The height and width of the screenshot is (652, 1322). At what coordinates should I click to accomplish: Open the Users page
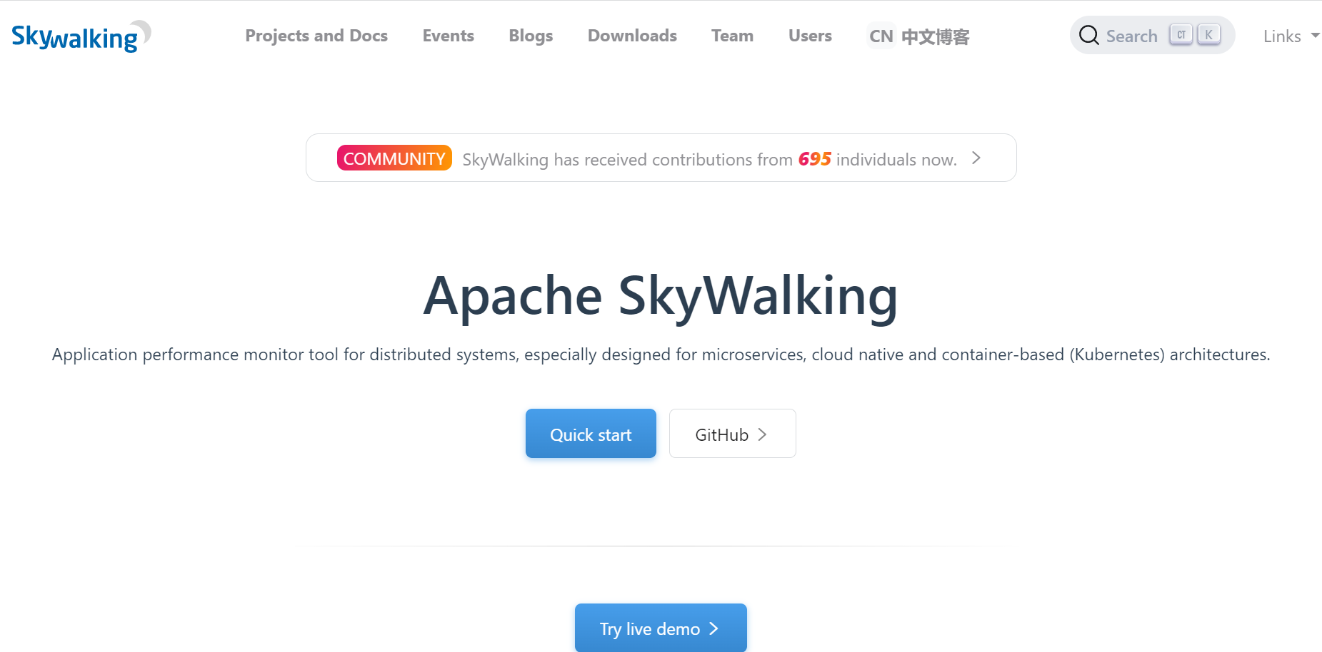(x=810, y=36)
